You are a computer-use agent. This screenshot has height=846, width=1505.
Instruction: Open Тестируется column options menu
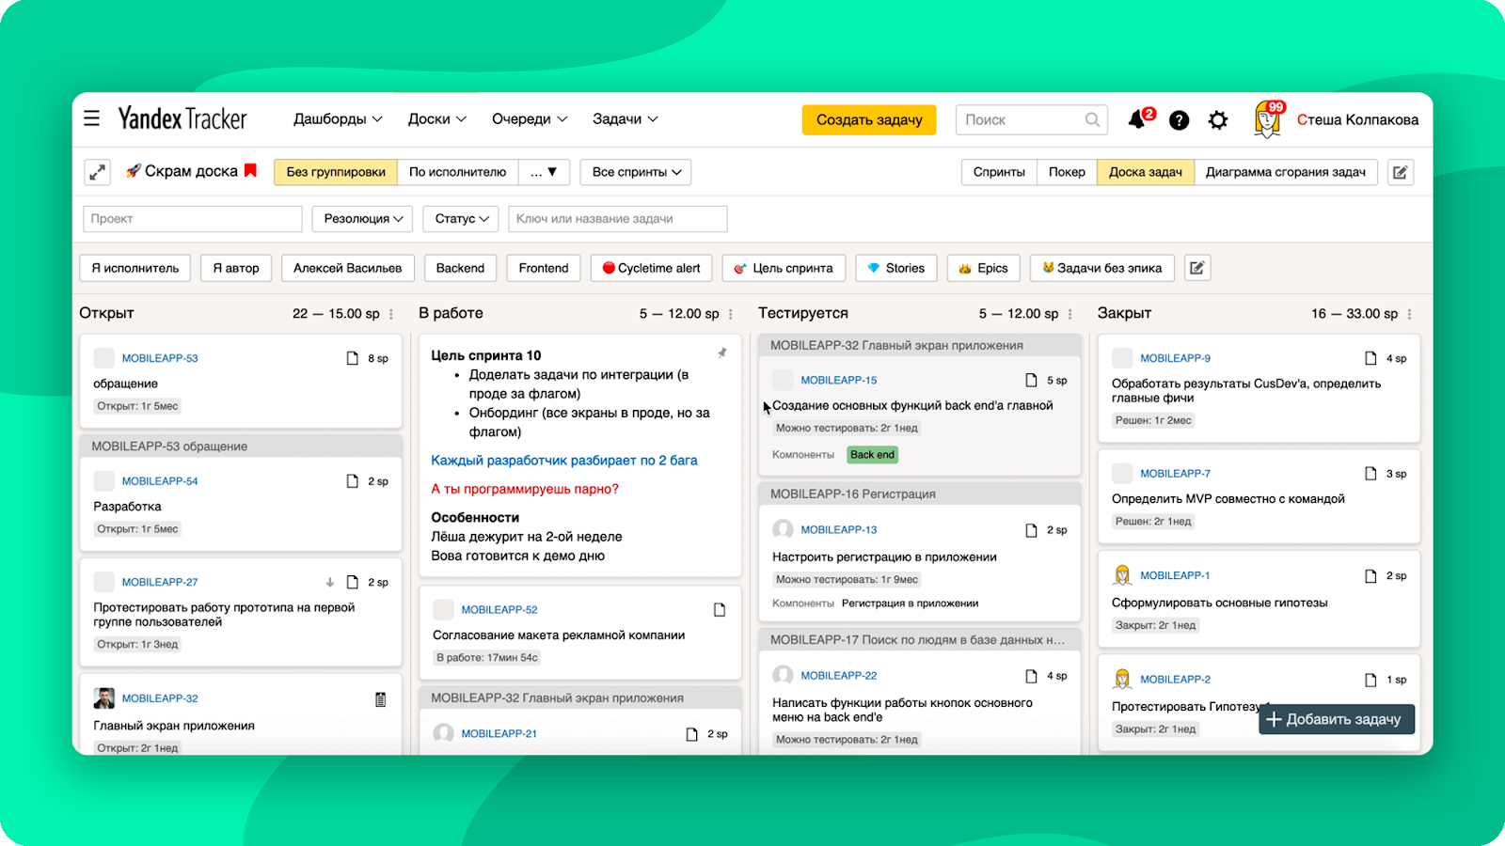pyautogui.click(x=1070, y=314)
